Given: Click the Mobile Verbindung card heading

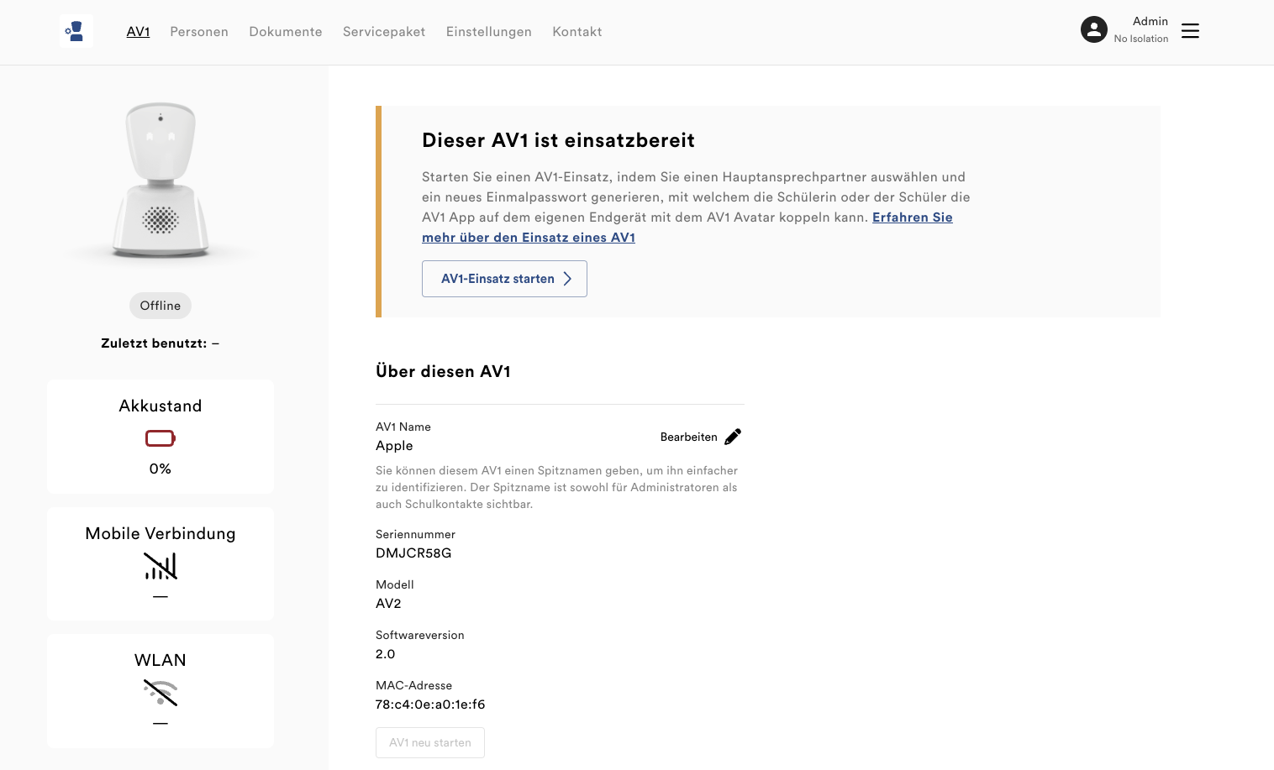Looking at the screenshot, I should [x=161, y=533].
